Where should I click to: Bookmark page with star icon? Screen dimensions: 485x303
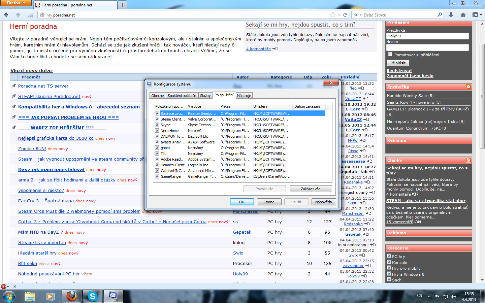[x=333, y=15]
